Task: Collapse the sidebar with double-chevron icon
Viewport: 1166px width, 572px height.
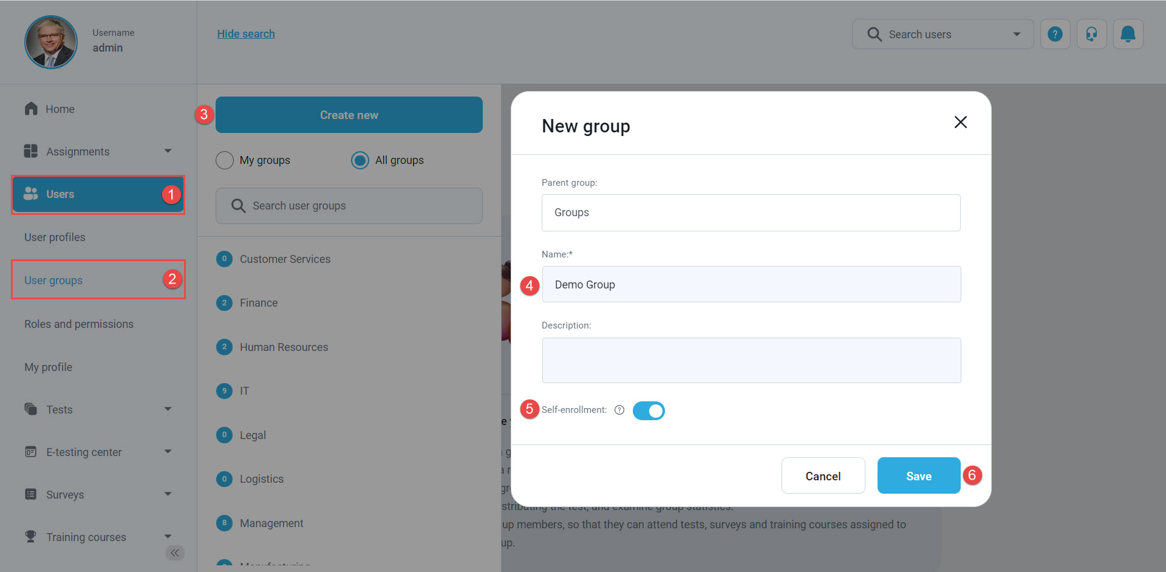Action: tap(175, 553)
